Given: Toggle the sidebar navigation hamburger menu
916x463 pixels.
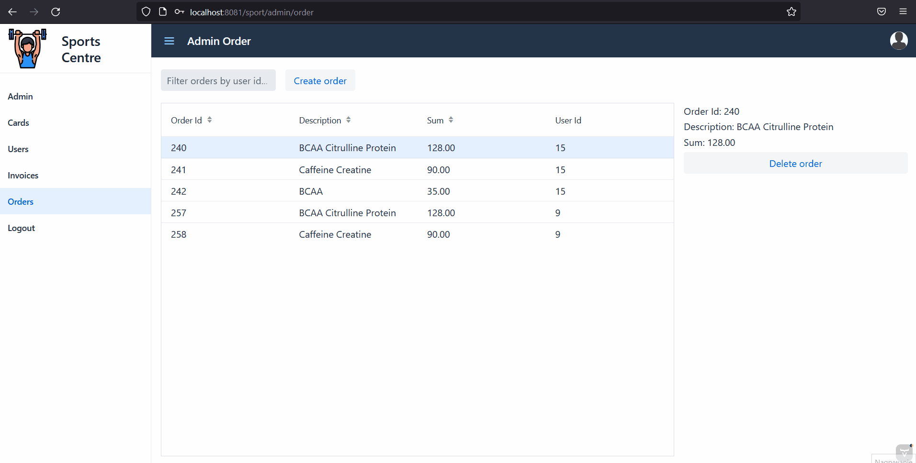Looking at the screenshot, I should 169,41.
